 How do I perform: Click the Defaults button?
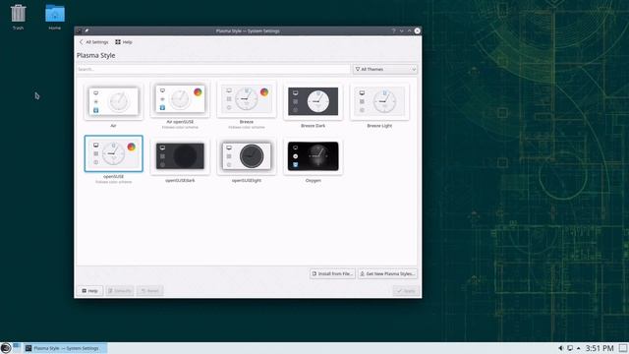120,291
